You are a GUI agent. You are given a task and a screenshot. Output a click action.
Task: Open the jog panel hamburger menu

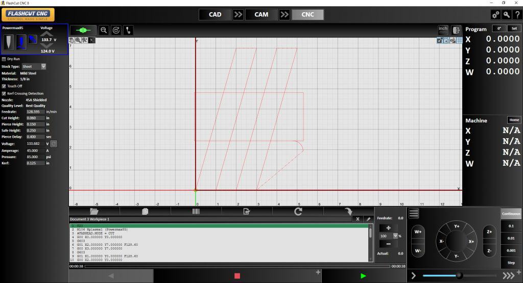[414, 214]
